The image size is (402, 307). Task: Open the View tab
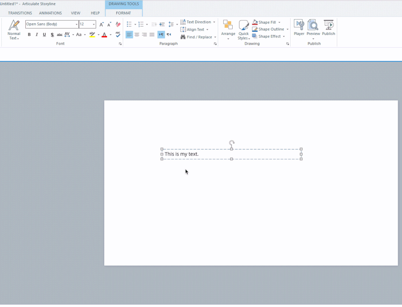pos(76,13)
